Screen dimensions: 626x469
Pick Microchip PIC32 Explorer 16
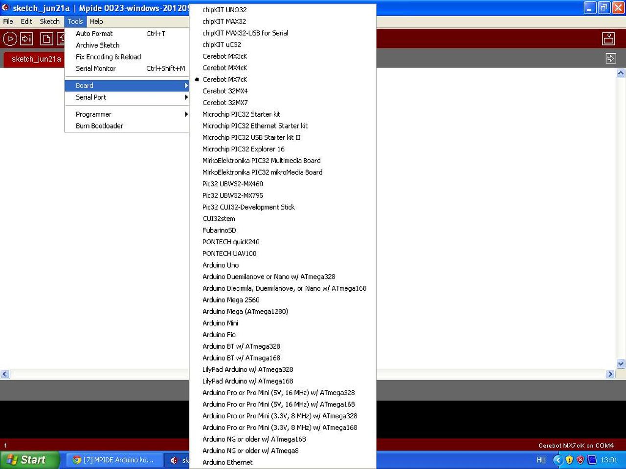[283, 149]
